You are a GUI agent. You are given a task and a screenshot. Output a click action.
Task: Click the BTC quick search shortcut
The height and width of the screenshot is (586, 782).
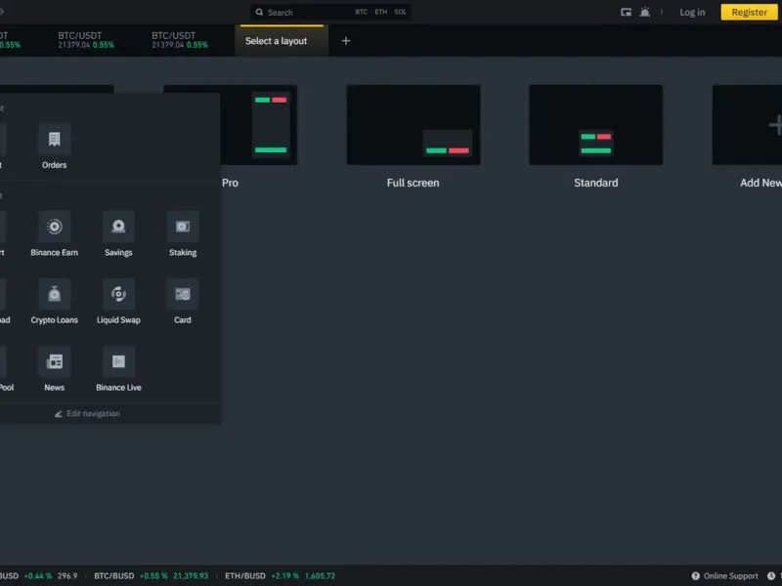coord(361,12)
